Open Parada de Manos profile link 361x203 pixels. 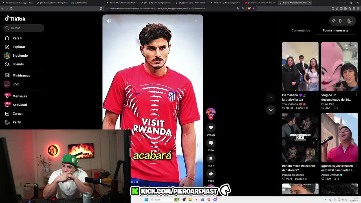click(293, 175)
